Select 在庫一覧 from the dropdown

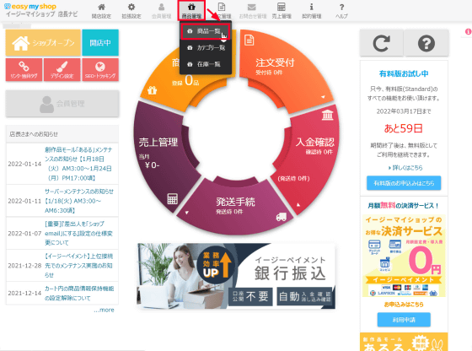point(206,64)
